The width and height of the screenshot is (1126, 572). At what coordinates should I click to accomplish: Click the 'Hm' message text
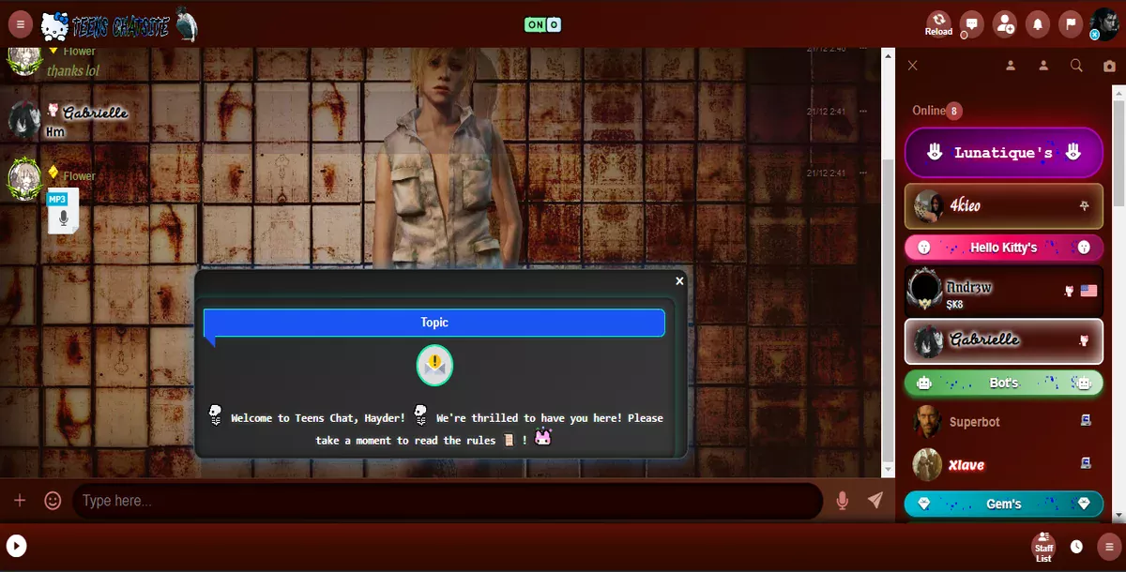(x=54, y=132)
